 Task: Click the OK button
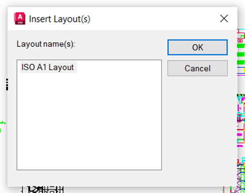(197, 47)
